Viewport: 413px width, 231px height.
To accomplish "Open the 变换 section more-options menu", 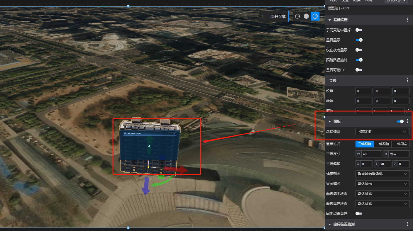I will 407,80.
